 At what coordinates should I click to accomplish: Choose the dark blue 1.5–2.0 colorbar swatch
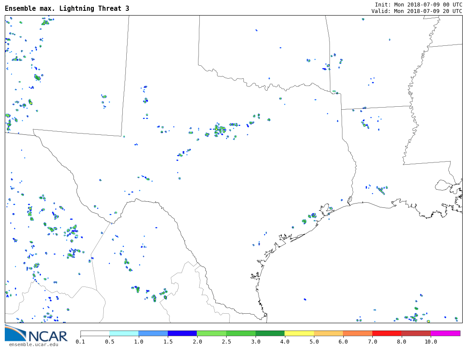click(182, 333)
